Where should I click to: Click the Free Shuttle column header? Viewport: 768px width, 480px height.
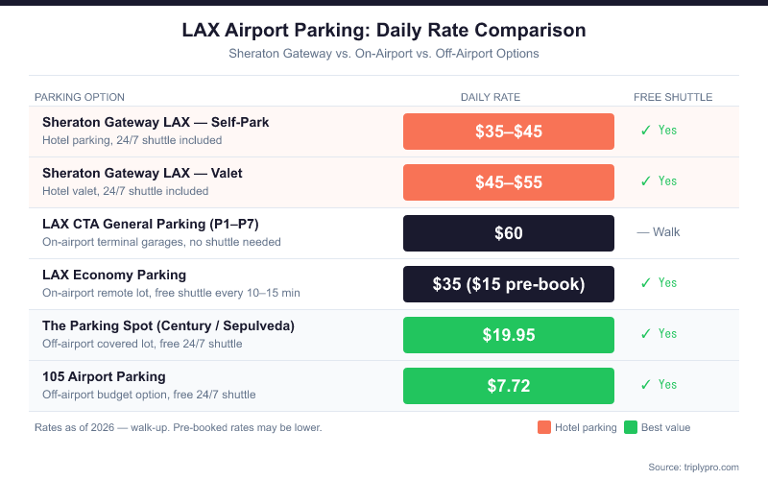click(x=673, y=97)
